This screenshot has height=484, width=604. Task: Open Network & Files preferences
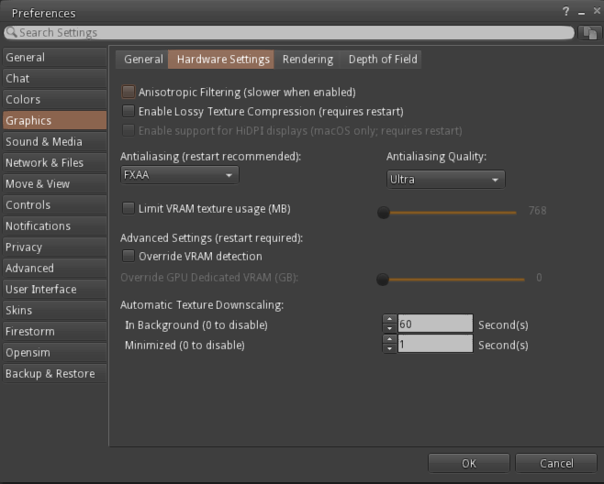pyautogui.click(x=55, y=163)
